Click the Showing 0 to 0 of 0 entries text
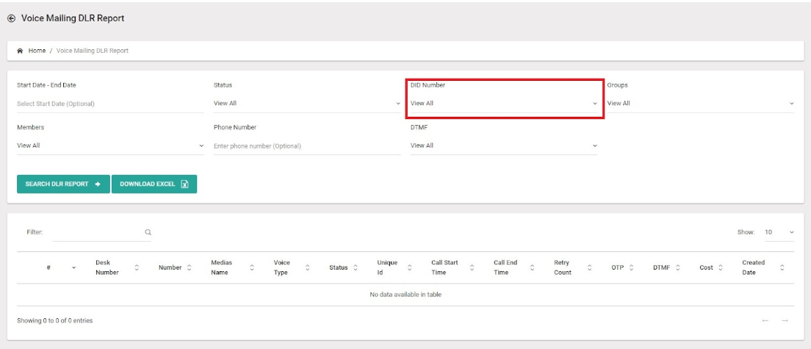The image size is (811, 349). coord(55,320)
